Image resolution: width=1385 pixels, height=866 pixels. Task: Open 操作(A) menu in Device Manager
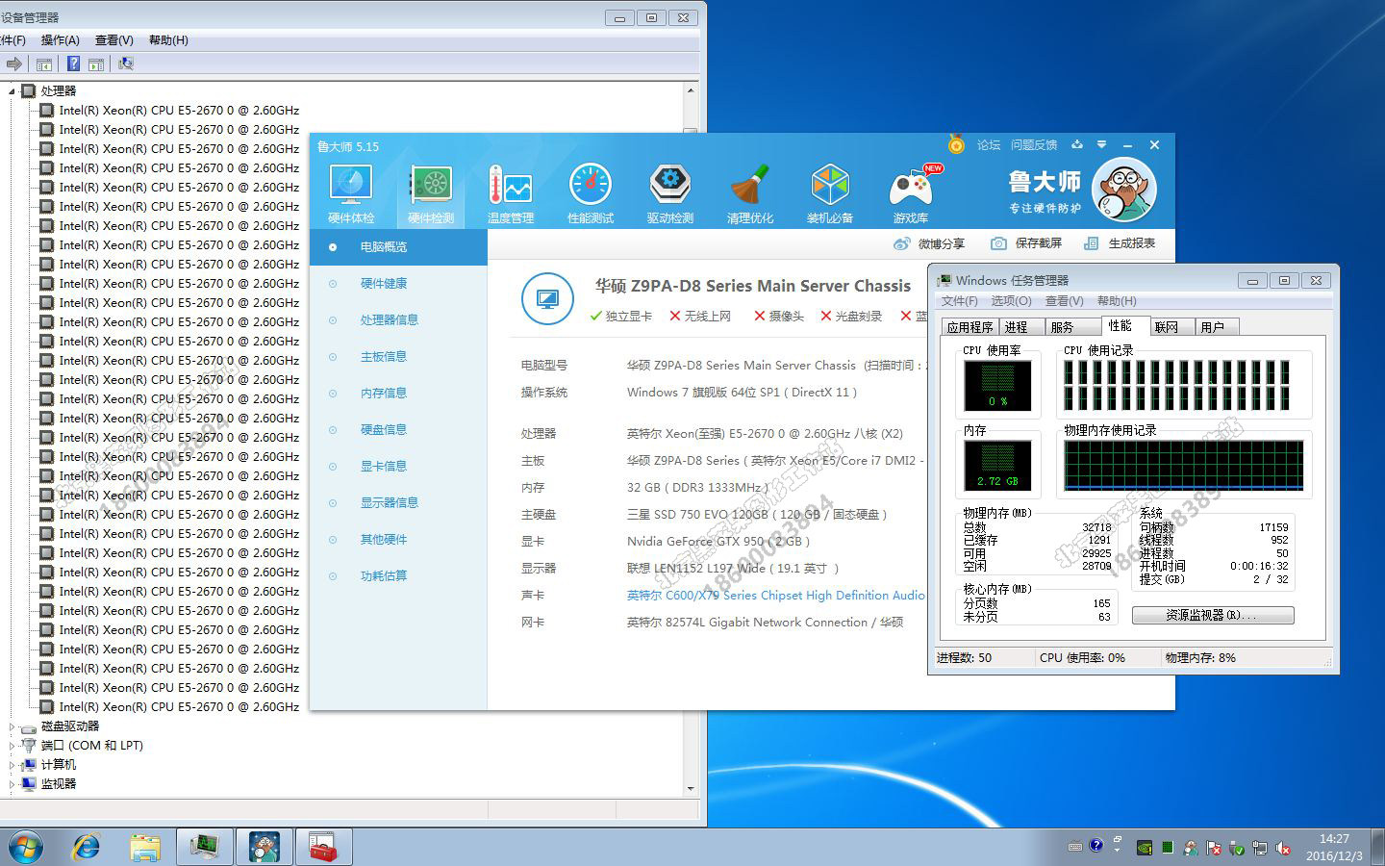(60, 40)
